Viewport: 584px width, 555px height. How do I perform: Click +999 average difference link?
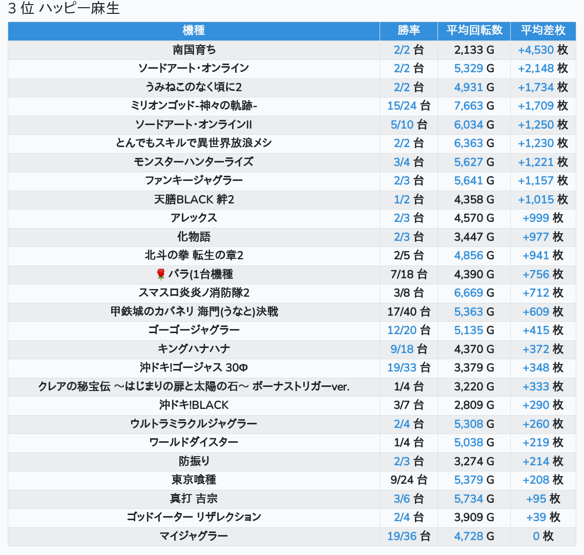pyautogui.click(x=535, y=218)
